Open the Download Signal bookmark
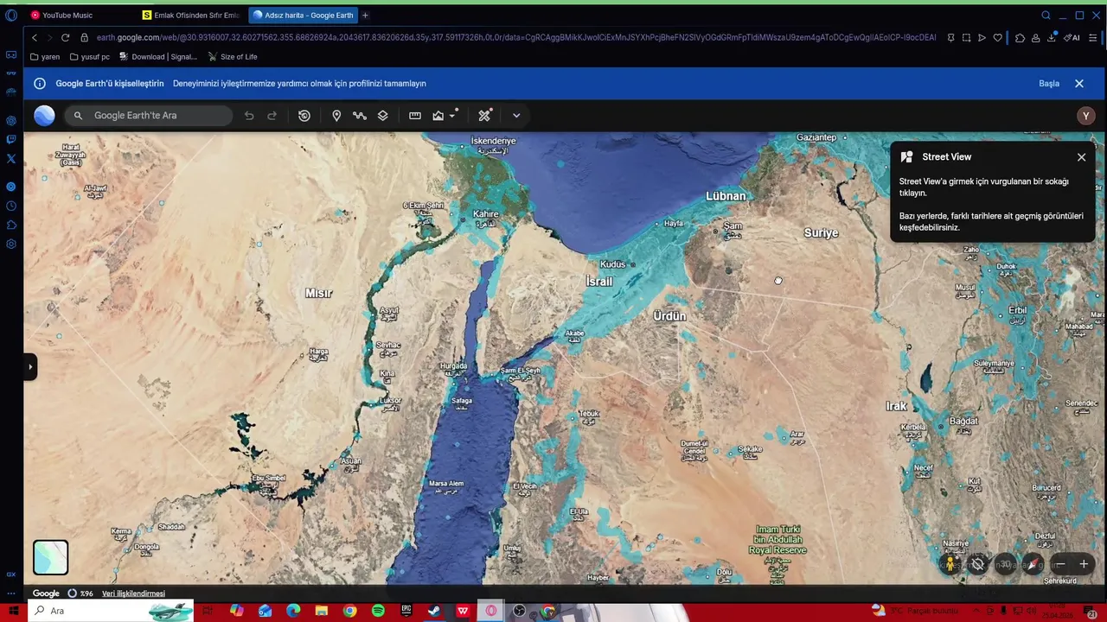The width and height of the screenshot is (1107, 622). pos(158,57)
